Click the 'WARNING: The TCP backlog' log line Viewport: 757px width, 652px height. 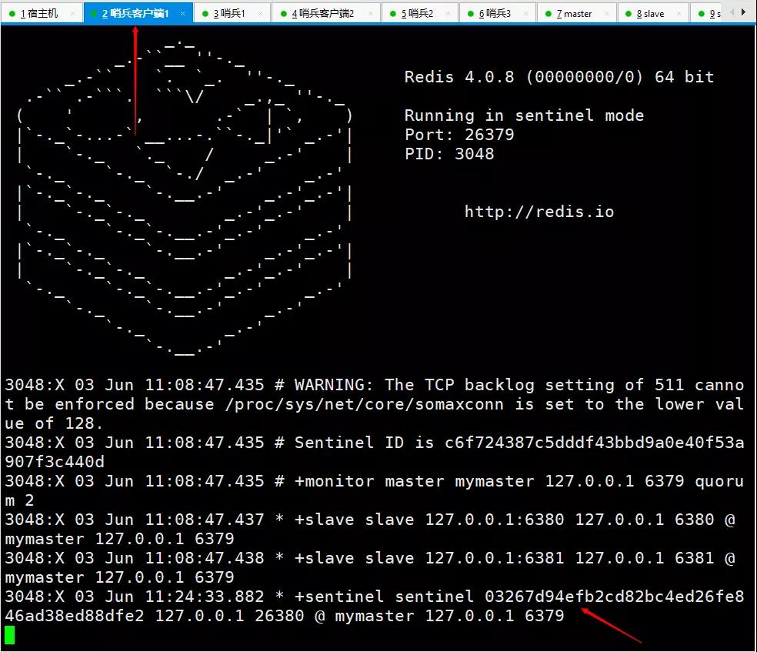tap(374, 404)
